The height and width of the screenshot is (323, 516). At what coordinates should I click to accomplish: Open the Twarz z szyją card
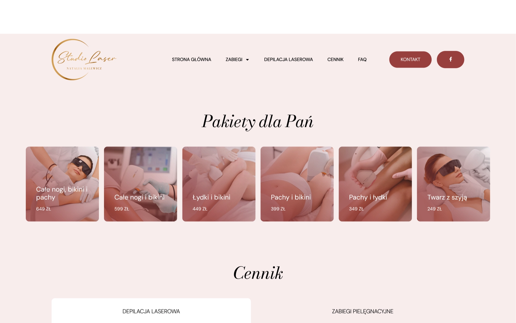click(453, 184)
